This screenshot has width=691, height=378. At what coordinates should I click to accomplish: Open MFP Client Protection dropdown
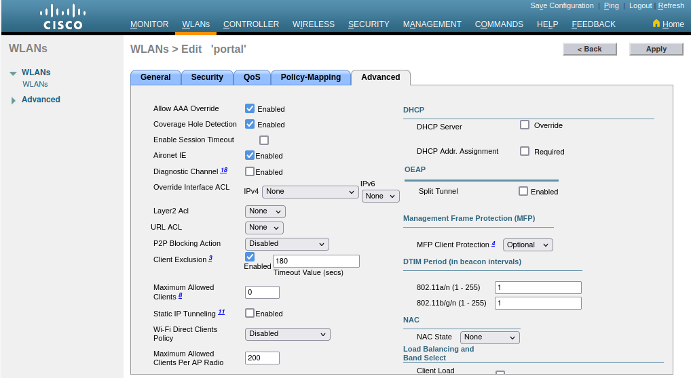tap(527, 245)
